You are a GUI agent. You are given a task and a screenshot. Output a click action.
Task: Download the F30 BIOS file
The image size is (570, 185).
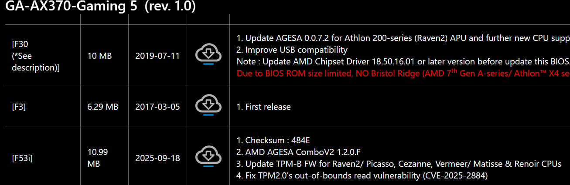pos(208,55)
